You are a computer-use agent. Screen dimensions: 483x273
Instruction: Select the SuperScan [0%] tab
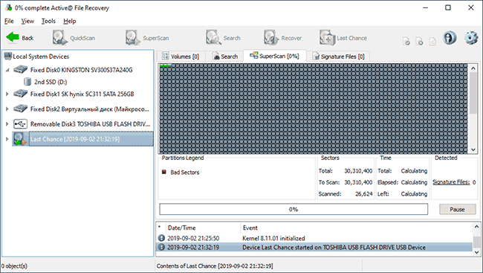275,56
